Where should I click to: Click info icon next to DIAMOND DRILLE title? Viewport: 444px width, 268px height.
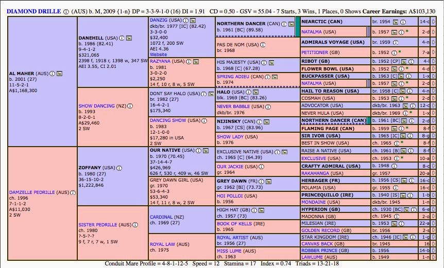[x=66, y=12]
